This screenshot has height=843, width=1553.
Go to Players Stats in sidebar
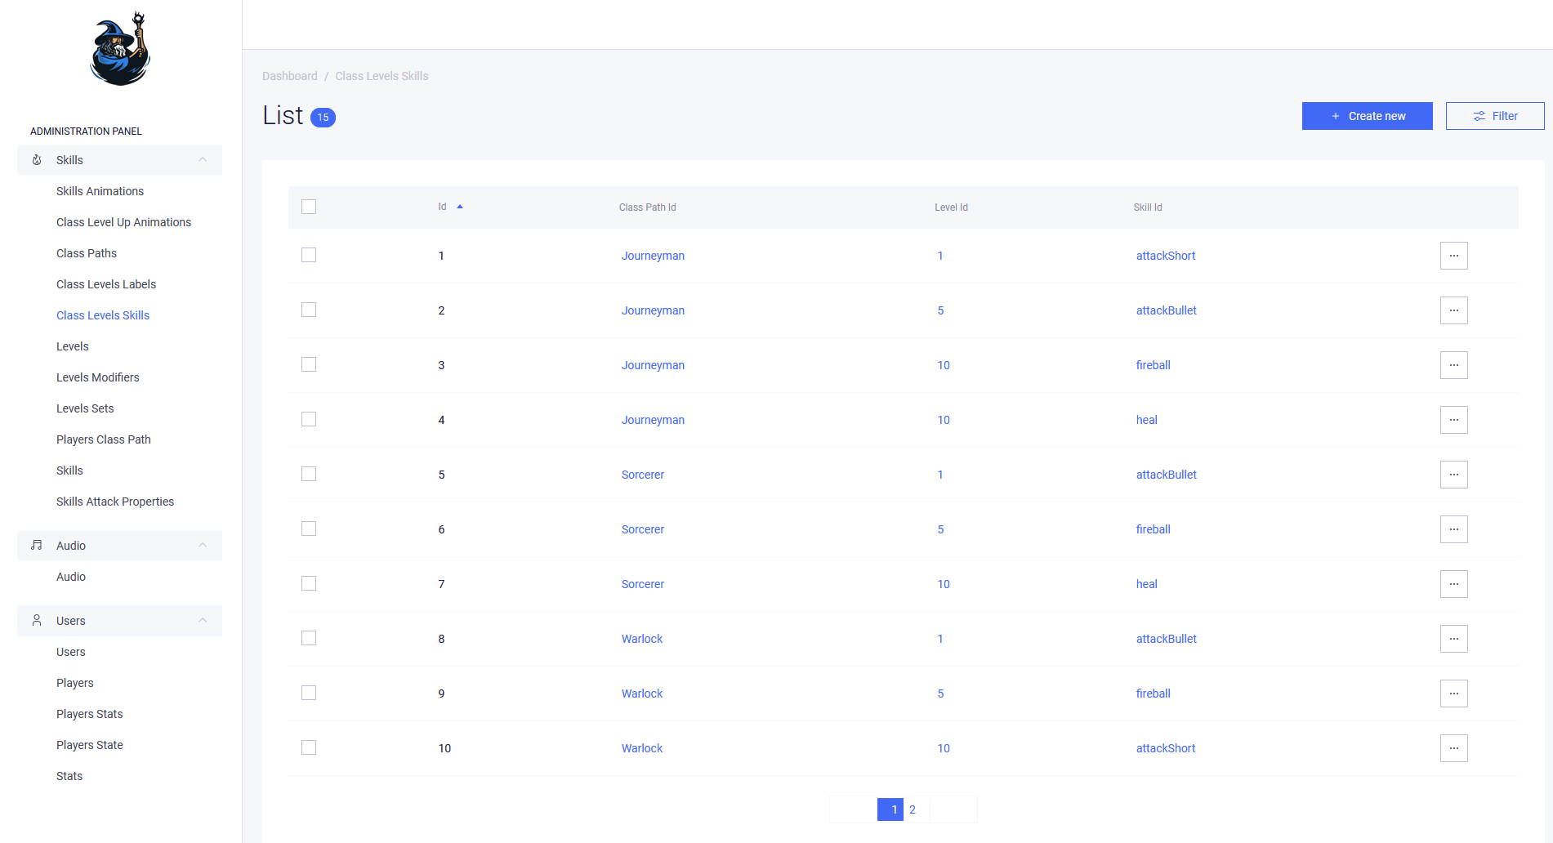point(90,714)
